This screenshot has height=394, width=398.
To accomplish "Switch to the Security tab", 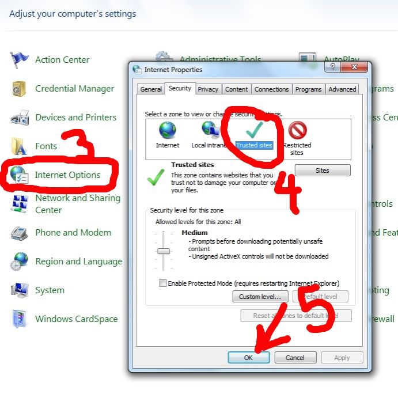I will coord(180,88).
